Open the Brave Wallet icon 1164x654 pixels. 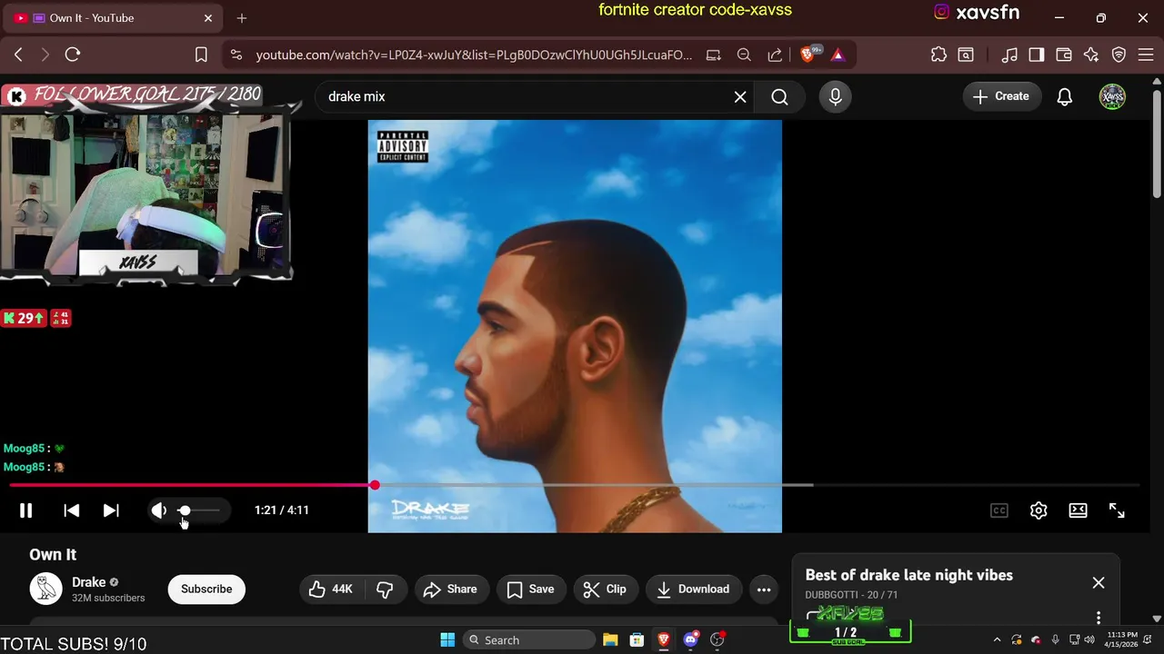pos(1063,54)
